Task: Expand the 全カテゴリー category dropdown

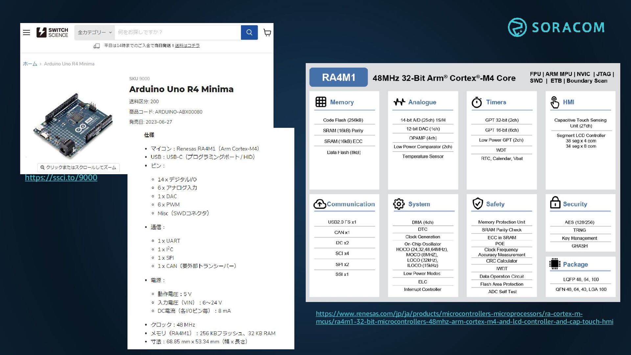Action: tap(95, 32)
